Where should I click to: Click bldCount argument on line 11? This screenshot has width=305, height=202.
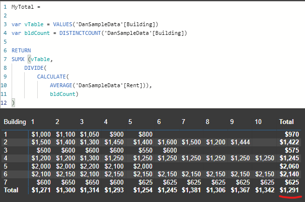point(62,94)
